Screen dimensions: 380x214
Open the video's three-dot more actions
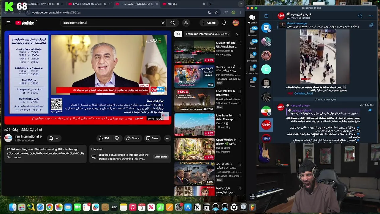pos(167,138)
